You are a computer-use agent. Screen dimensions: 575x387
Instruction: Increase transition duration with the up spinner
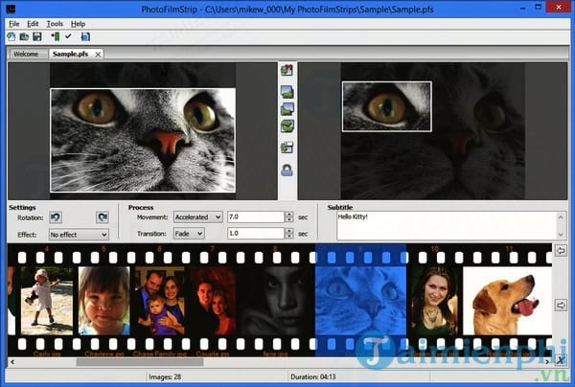(289, 231)
